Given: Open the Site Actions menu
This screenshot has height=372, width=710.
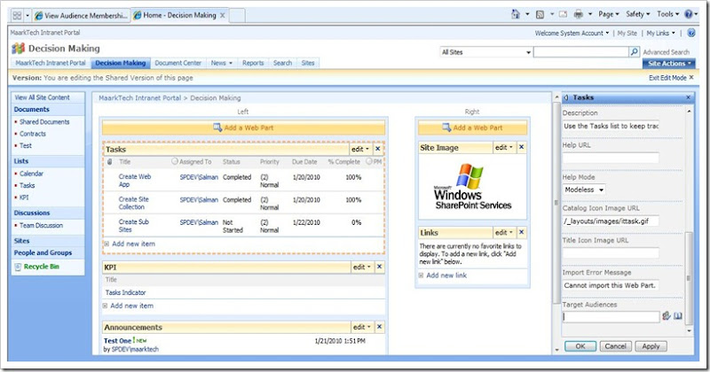Looking at the screenshot, I should 668,64.
